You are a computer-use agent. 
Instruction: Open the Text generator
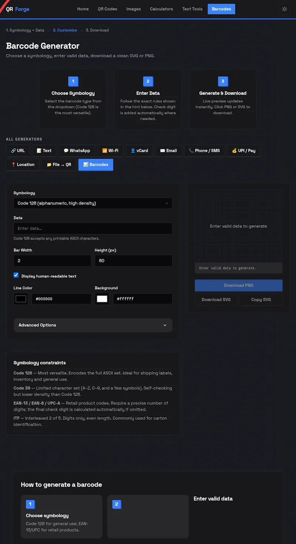(x=44, y=151)
